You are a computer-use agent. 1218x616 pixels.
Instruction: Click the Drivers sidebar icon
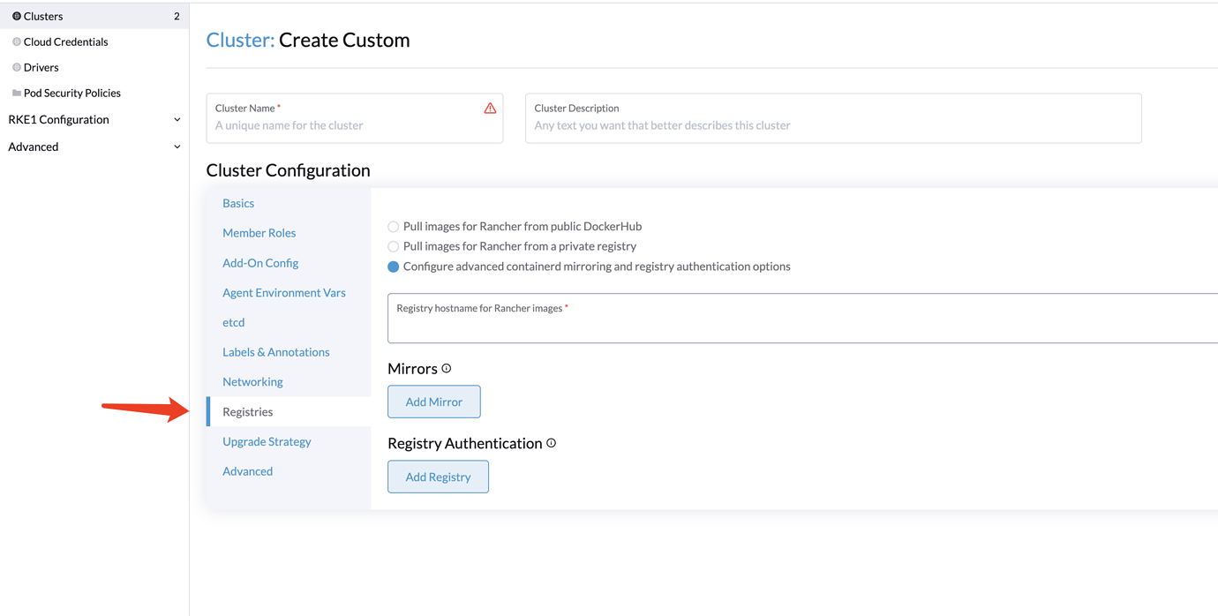point(16,67)
